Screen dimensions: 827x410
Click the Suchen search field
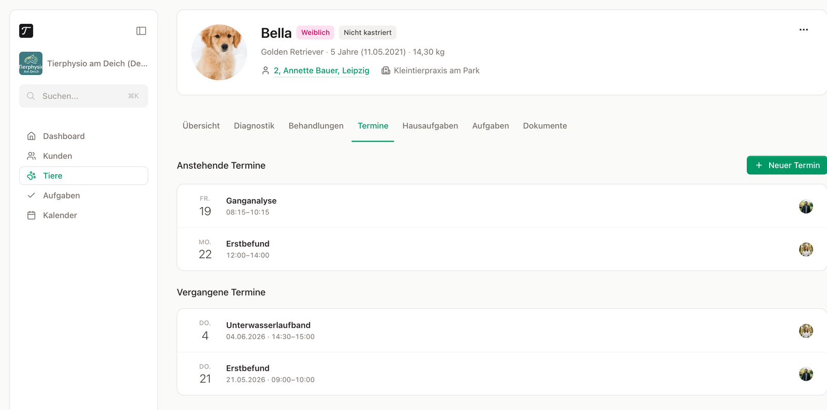pos(84,96)
